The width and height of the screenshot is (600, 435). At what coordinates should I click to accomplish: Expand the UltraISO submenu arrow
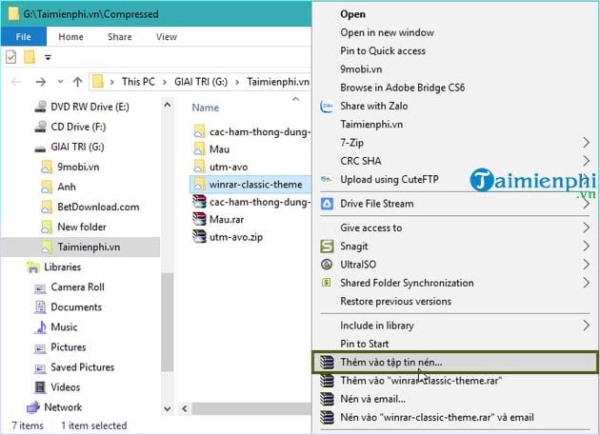tap(586, 265)
